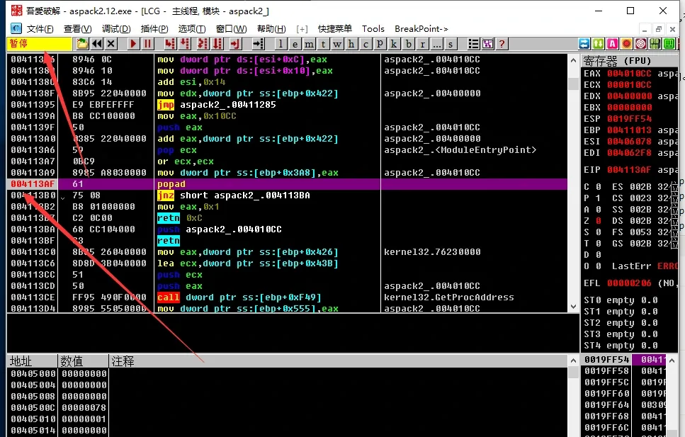The width and height of the screenshot is (685, 437).
Task: Show the Log window via the 'l' button
Action: point(281,44)
